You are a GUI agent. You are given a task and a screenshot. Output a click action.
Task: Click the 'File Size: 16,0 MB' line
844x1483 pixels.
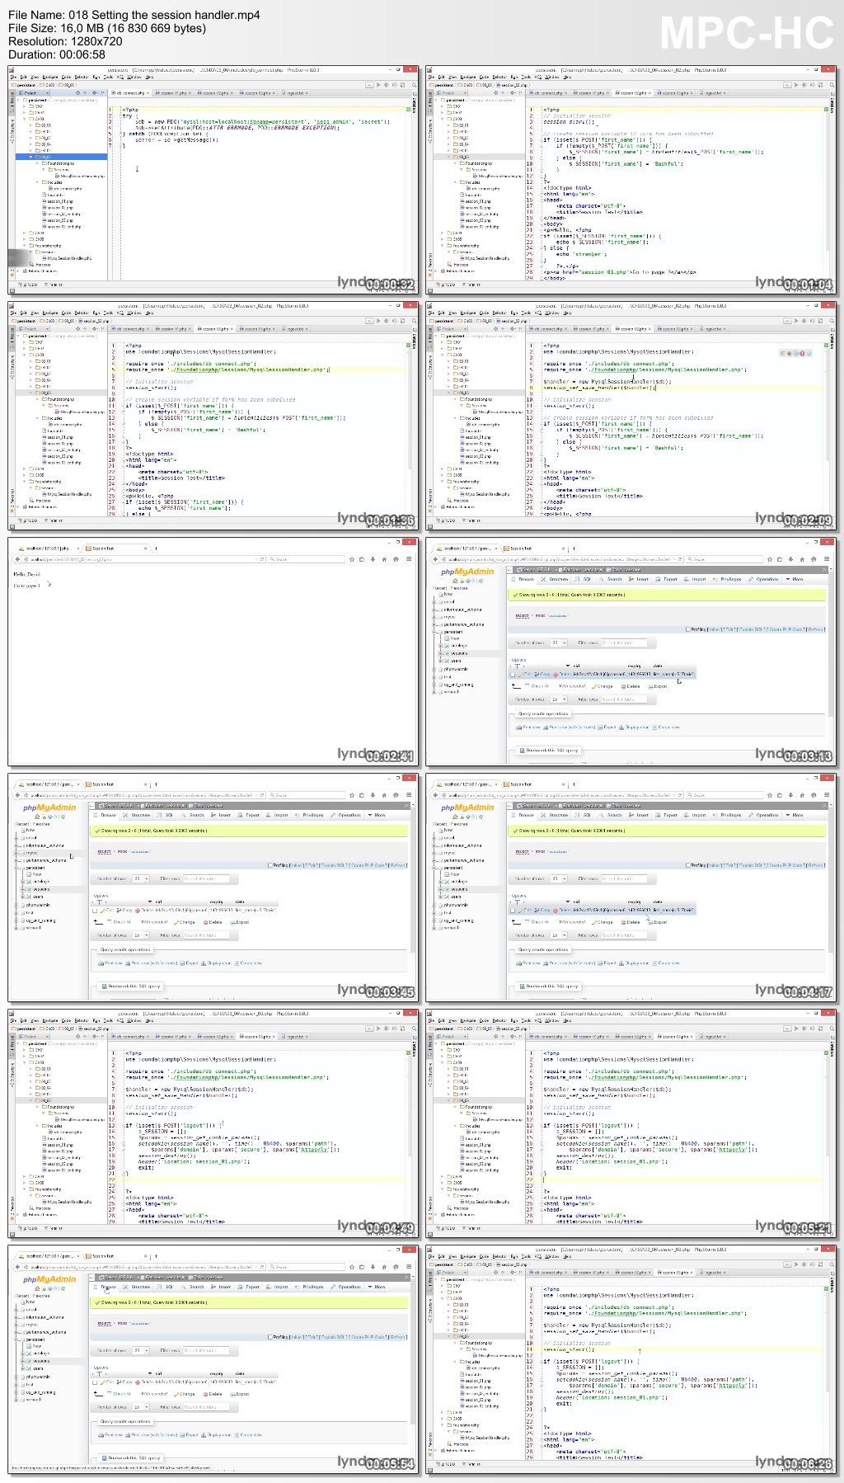coord(107,28)
